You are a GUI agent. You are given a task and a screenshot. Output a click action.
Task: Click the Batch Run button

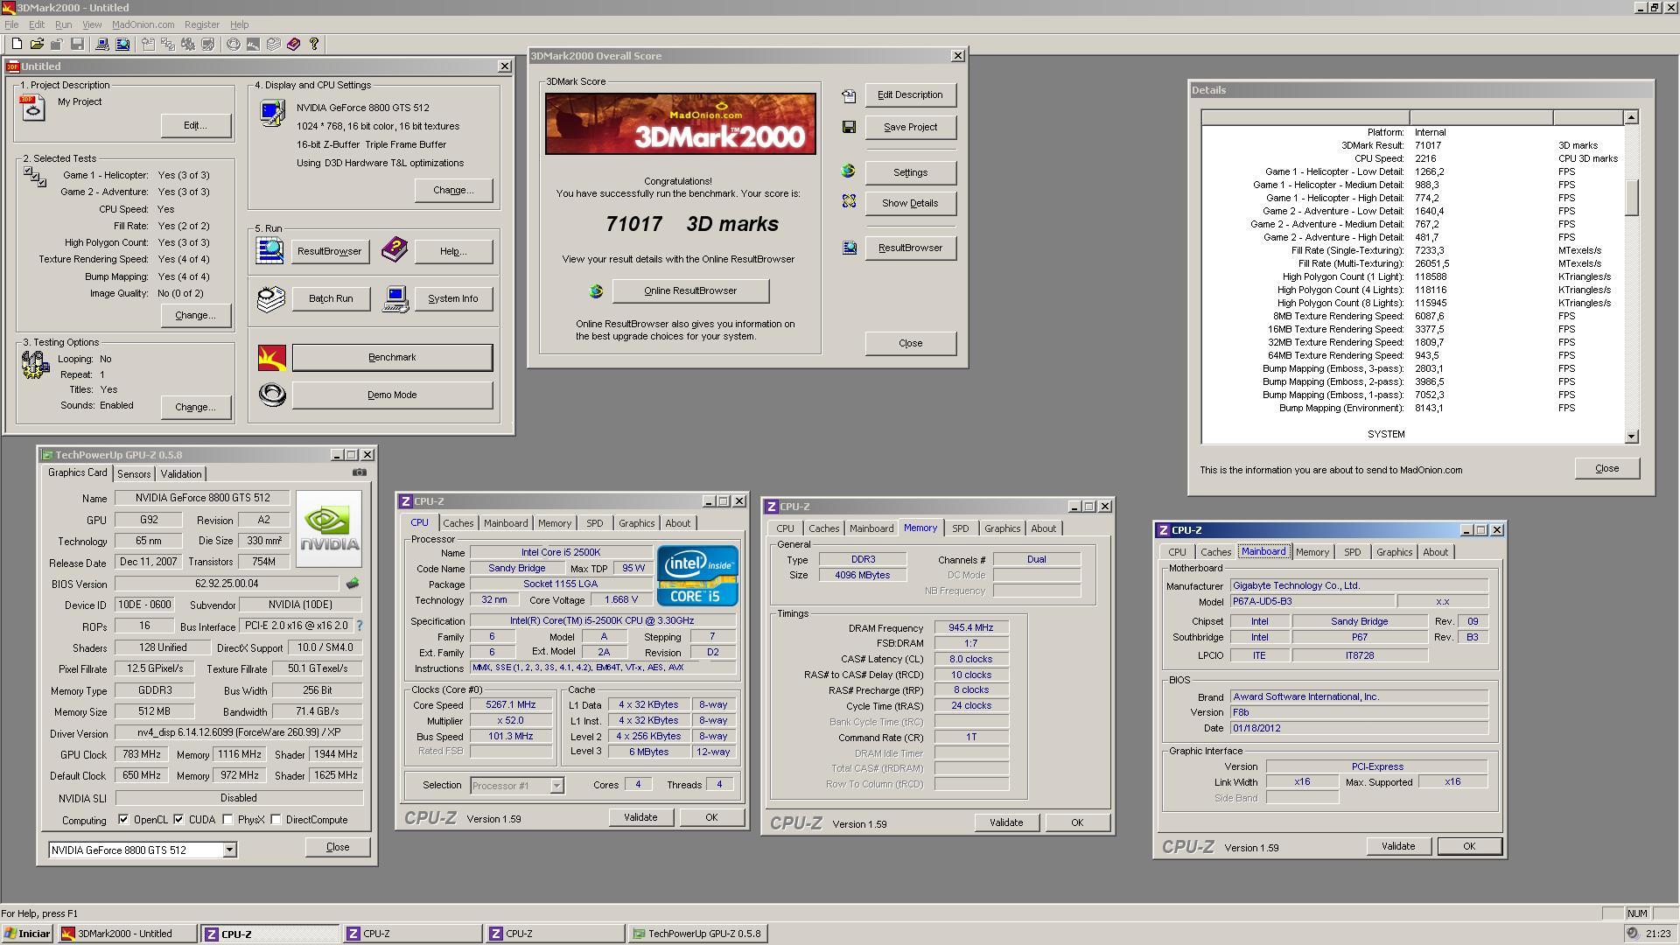(x=331, y=298)
